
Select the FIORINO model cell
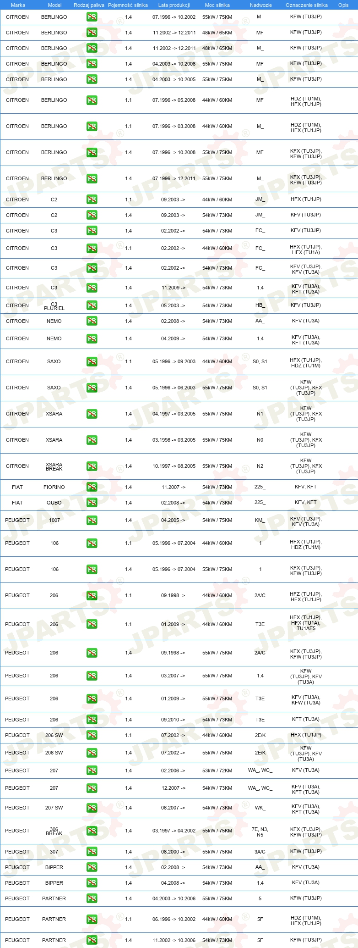click(x=54, y=487)
